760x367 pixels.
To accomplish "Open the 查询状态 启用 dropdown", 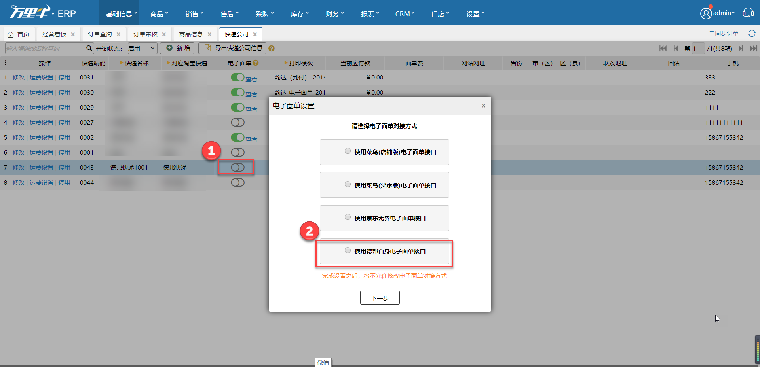I will [142, 48].
